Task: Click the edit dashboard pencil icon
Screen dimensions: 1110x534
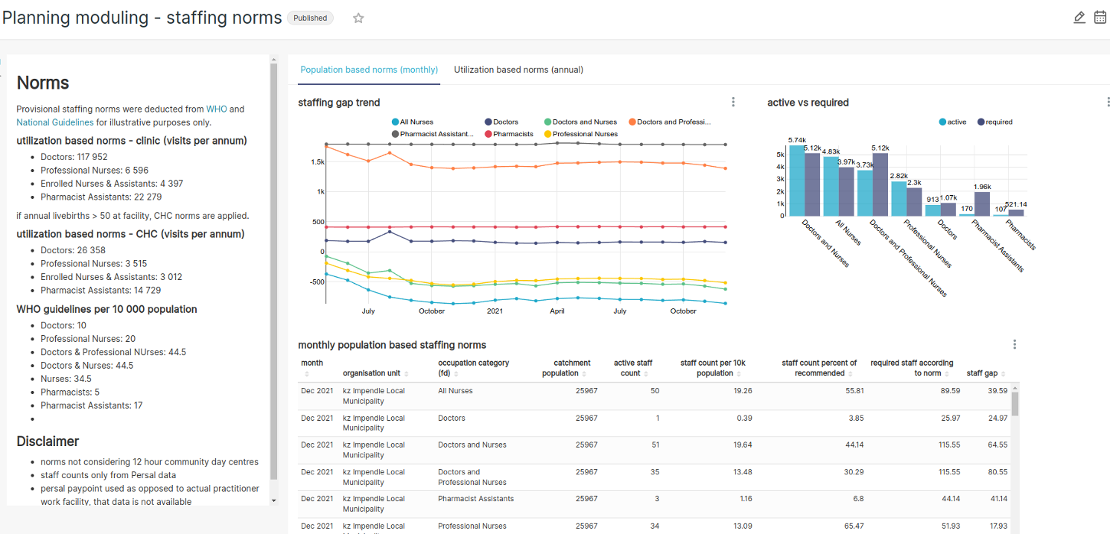Action: [x=1079, y=18]
